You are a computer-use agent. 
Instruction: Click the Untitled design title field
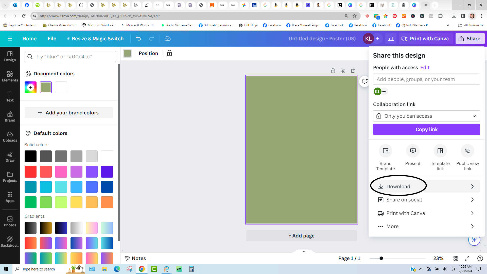(322, 39)
